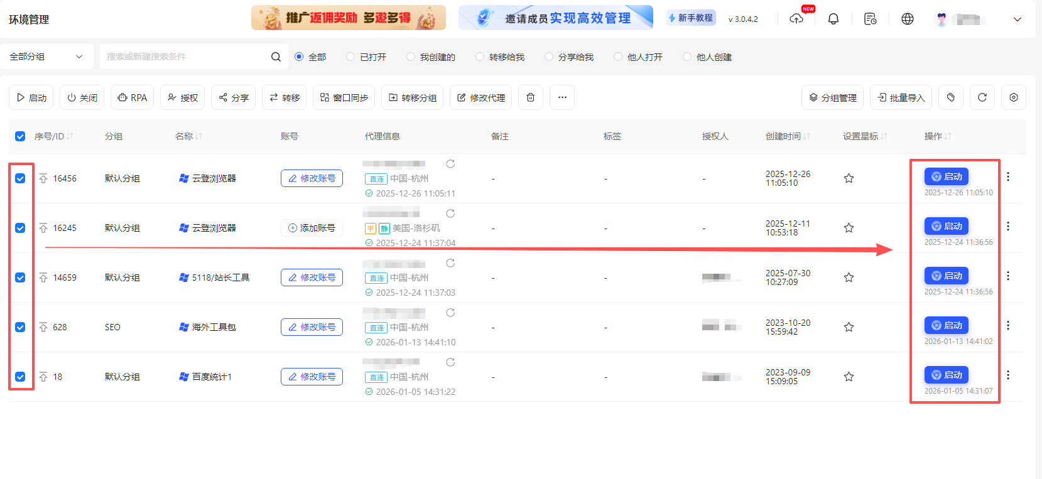Click the trash delete toolbar icon
The height and width of the screenshot is (479, 1042).
click(531, 97)
